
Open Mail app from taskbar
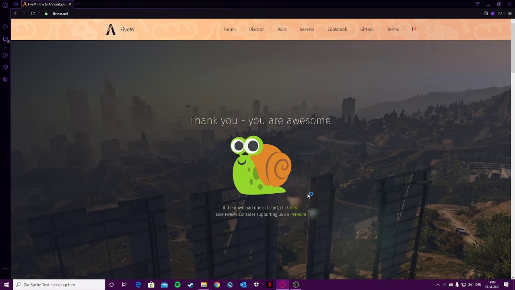(164, 285)
